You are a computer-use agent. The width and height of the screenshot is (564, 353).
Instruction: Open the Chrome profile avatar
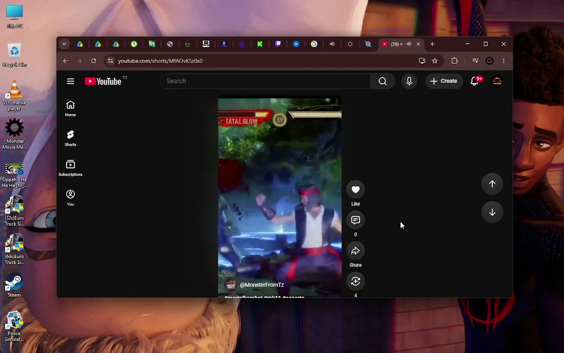[x=490, y=61]
